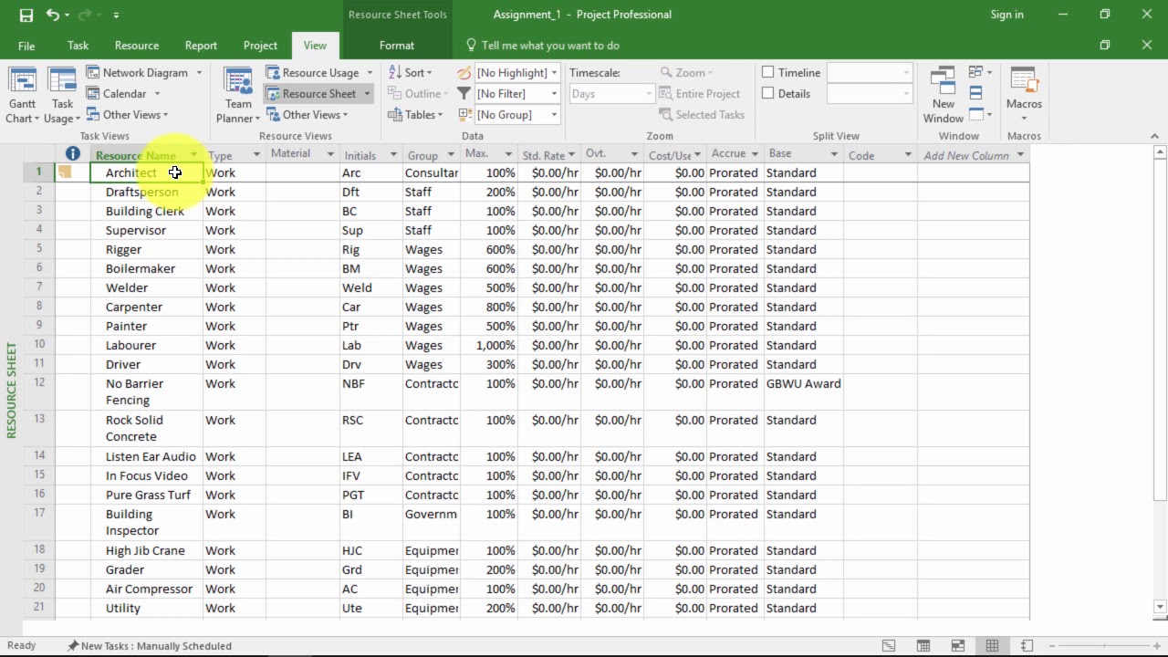Image resolution: width=1168 pixels, height=657 pixels.
Task: Expand Other Views under Task Views
Action: (x=127, y=114)
